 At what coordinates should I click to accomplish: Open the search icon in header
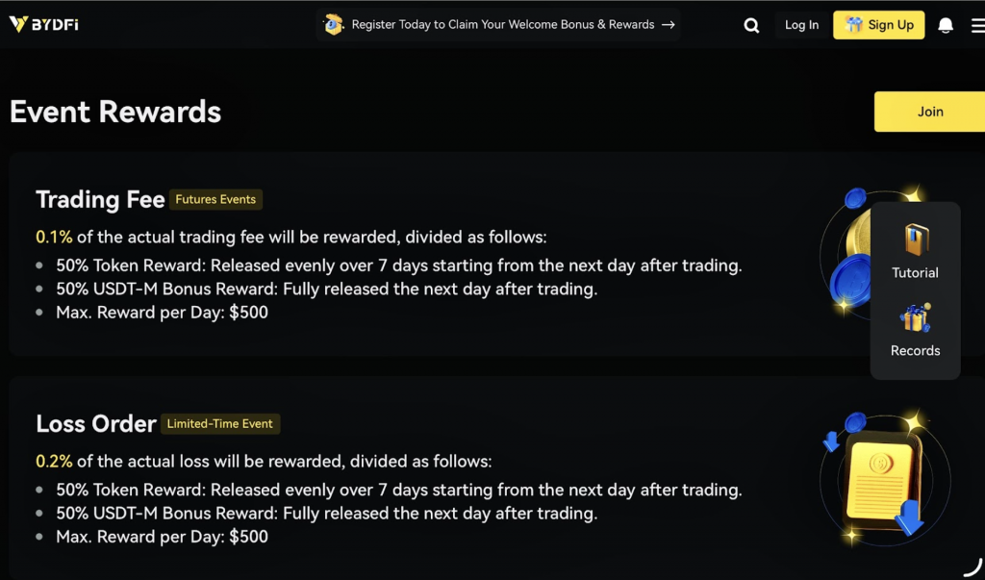[x=751, y=26]
